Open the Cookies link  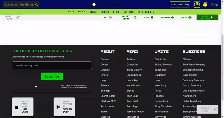(x=105, y=70)
